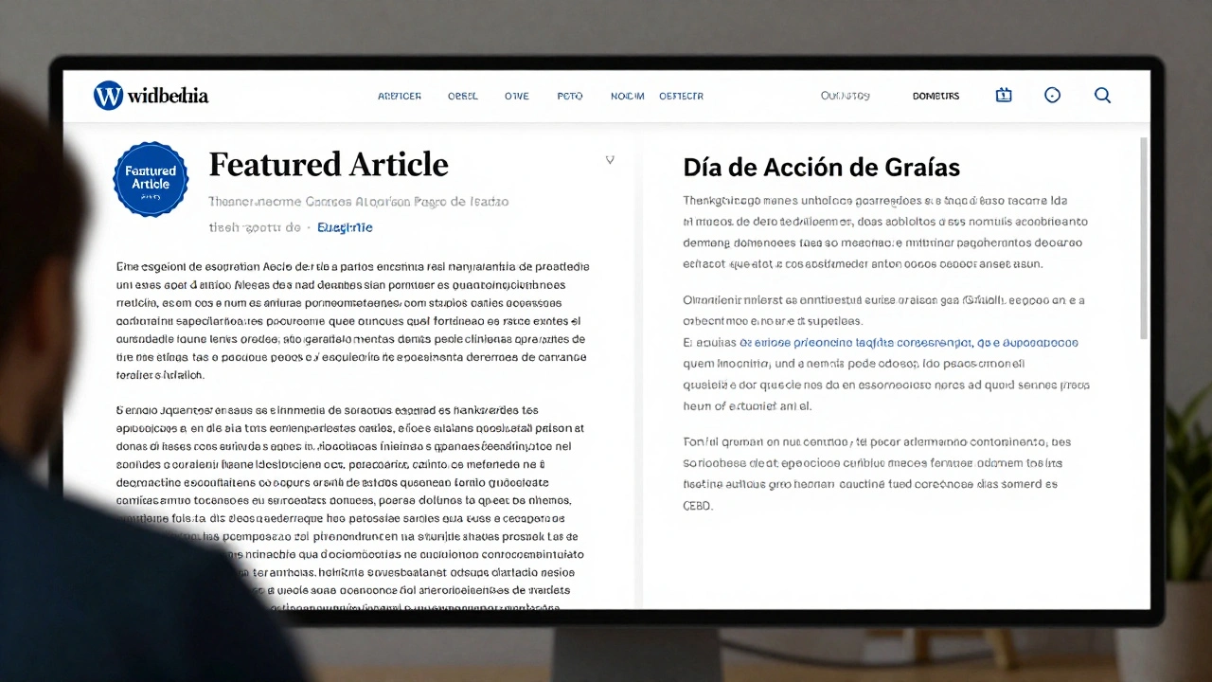1212x682 pixels.
Task: Follow the blue "Euaglitie" link under the title
Action: tap(345, 227)
